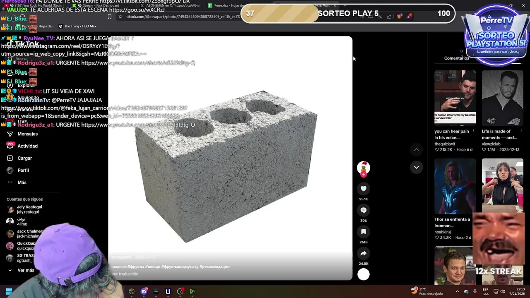
Task: Click the Cargar plus-square icon
Action: (x=10, y=158)
